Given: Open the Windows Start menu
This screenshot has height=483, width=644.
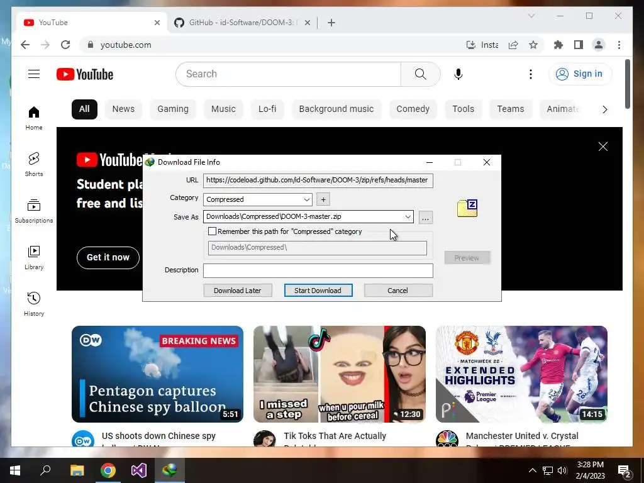Looking at the screenshot, I should tap(15, 470).
